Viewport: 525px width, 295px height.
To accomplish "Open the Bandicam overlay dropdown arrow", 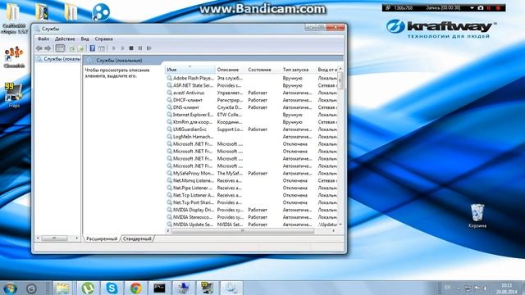I will pos(472,7).
